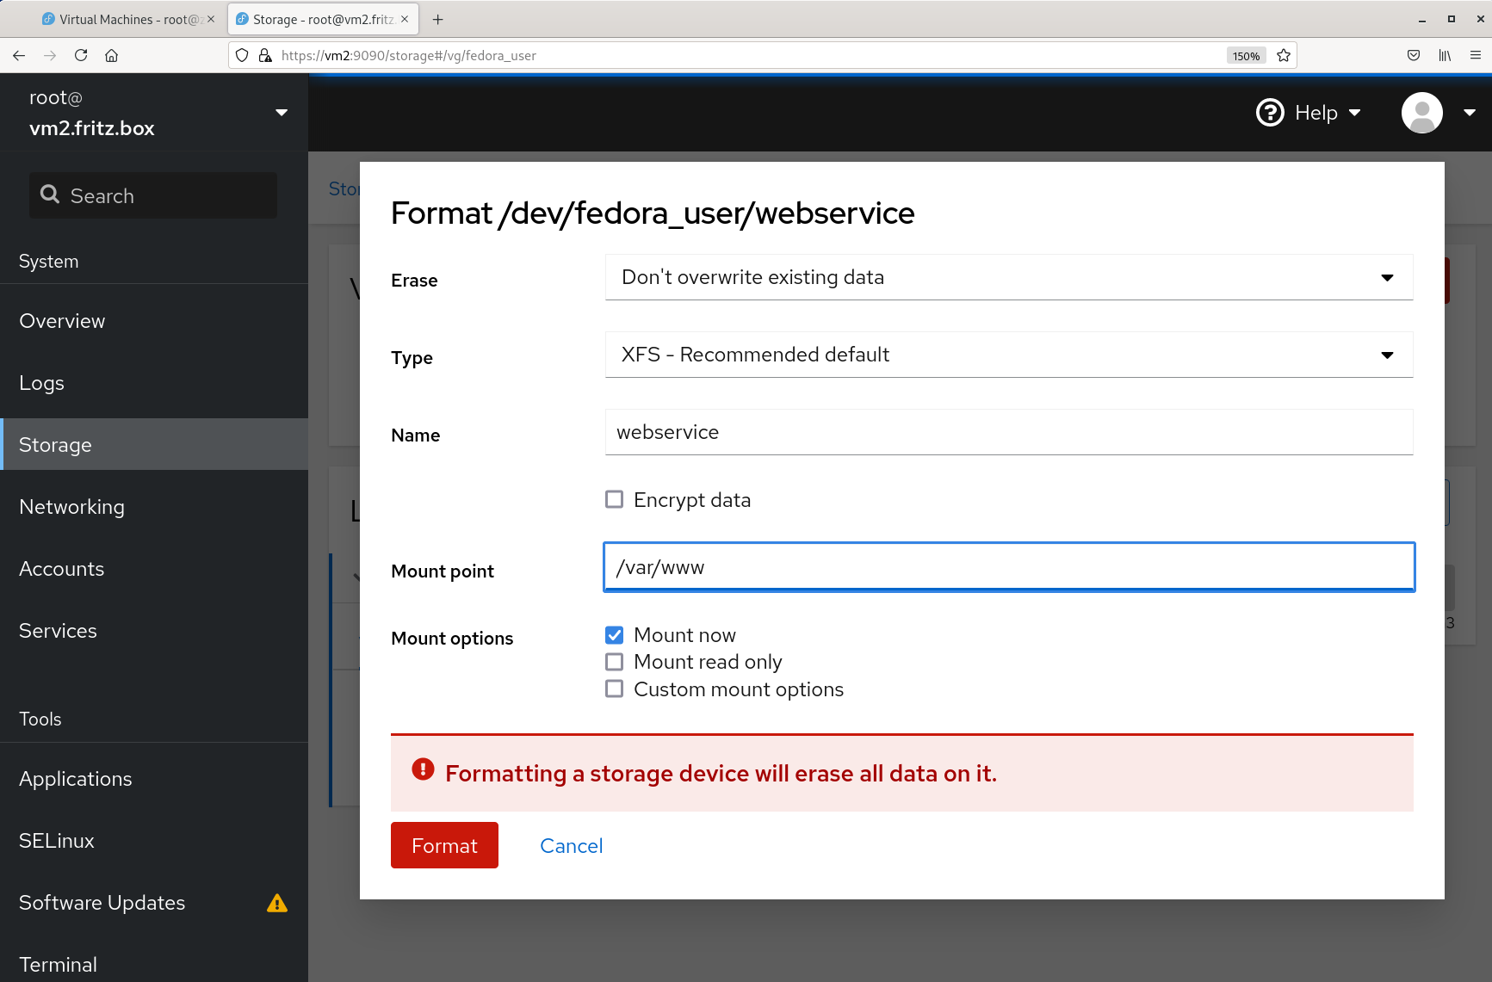Reload the page with refresh icon
The image size is (1492, 982).
[x=81, y=56]
